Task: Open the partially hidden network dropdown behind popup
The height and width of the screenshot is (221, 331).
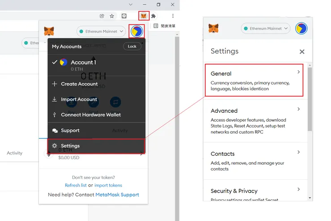Action: (x=30, y=43)
